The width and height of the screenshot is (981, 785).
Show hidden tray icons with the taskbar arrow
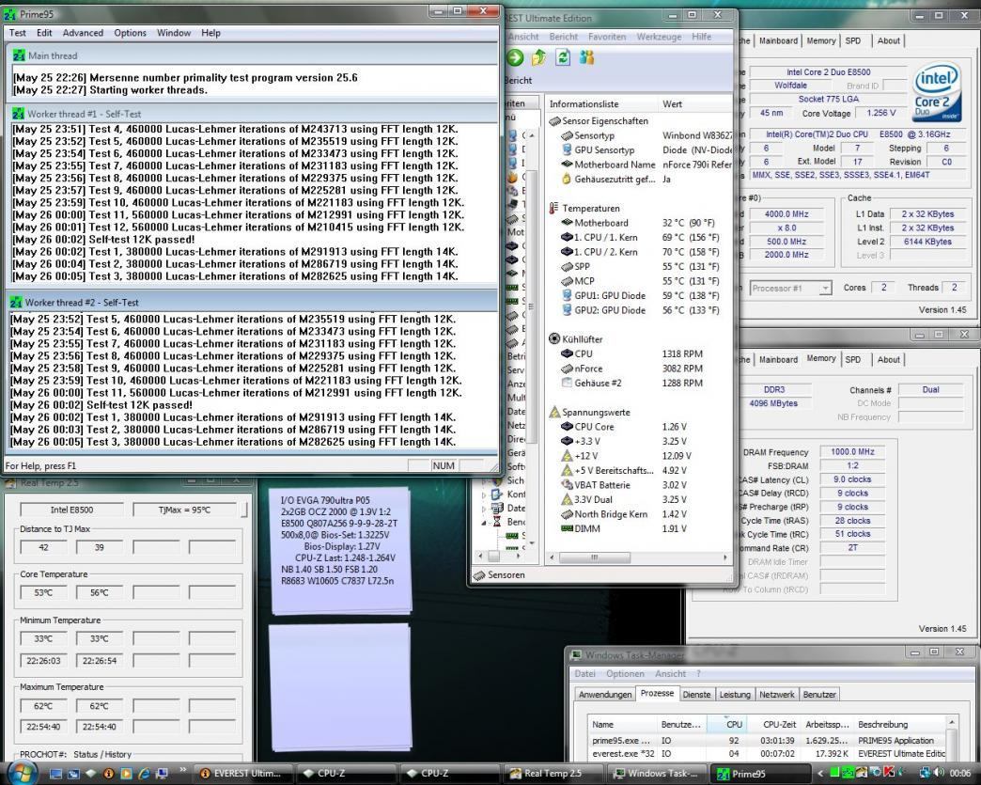tap(820, 774)
